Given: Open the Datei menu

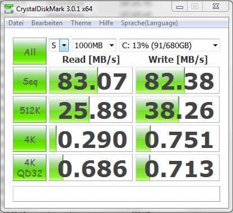Looking at the screenshot, I should (x=16, y=23).
